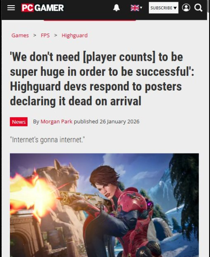Open author Morgan Park's page
Screen dimensions: 210x257
click(56, 122)
